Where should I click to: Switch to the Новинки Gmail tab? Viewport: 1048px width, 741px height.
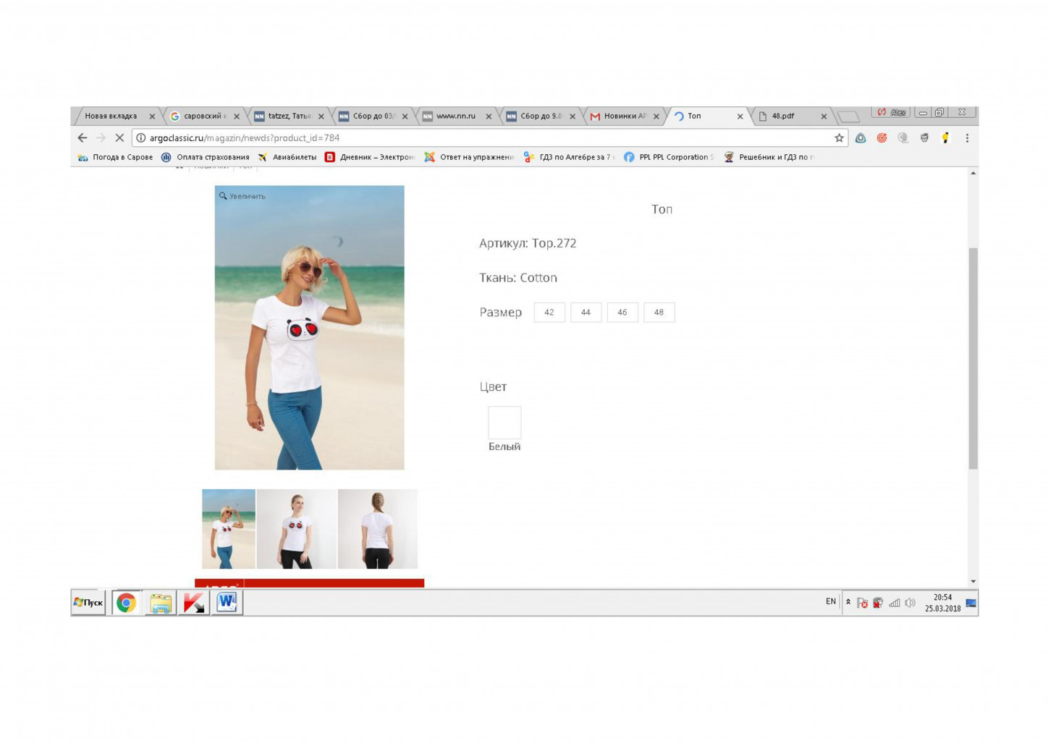pyautogui.click(x=624, y=116)
